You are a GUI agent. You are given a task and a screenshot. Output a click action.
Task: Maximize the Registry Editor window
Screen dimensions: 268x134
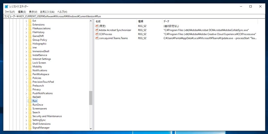coord(251,6)
